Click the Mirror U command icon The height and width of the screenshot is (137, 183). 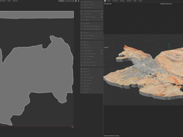[x=82, y=42]
